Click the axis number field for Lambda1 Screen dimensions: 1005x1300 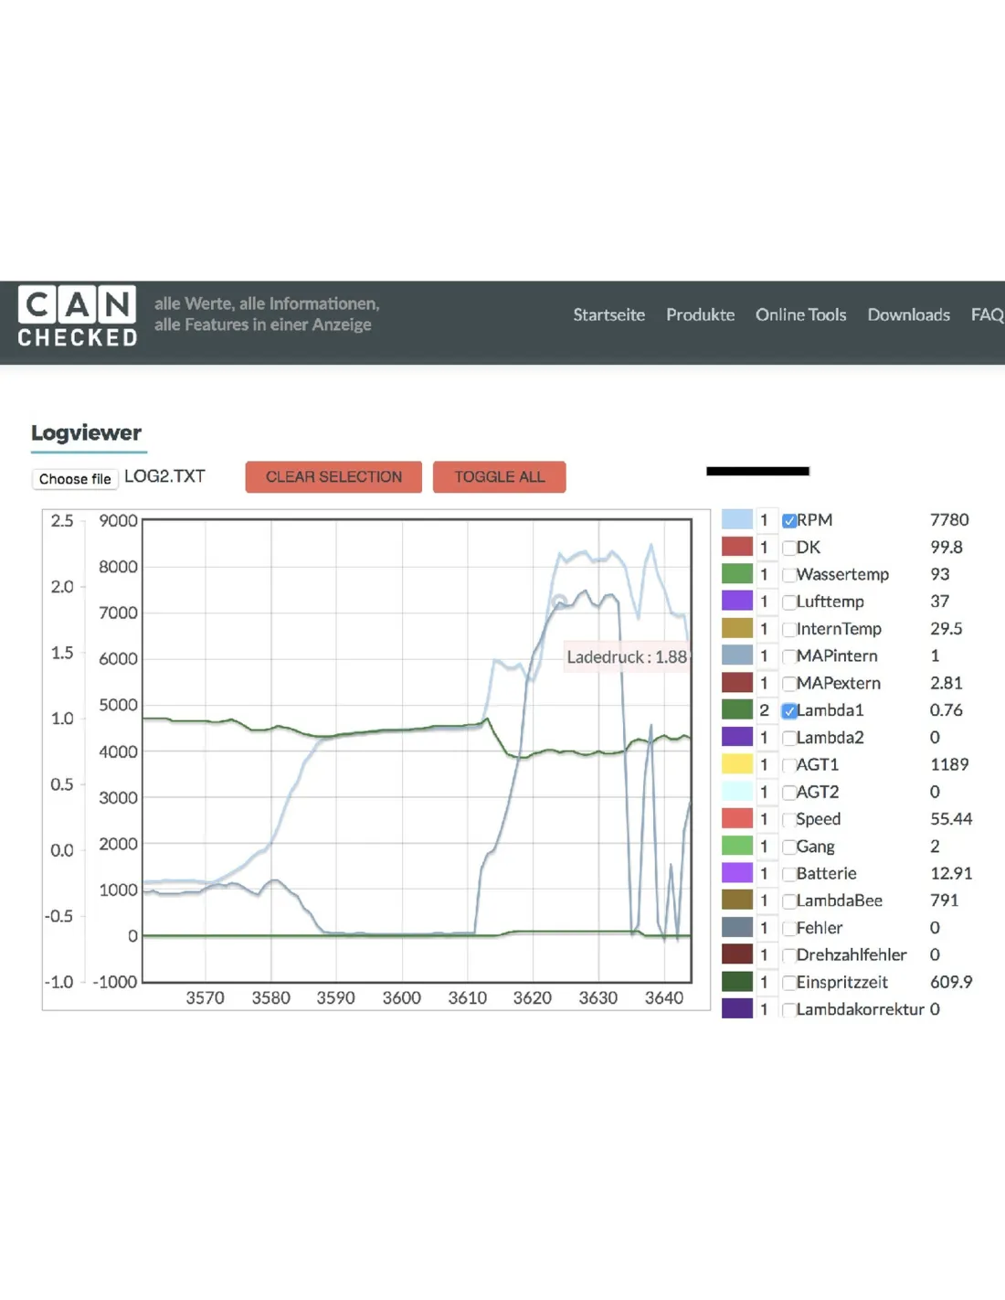click(x=765, y=710)
